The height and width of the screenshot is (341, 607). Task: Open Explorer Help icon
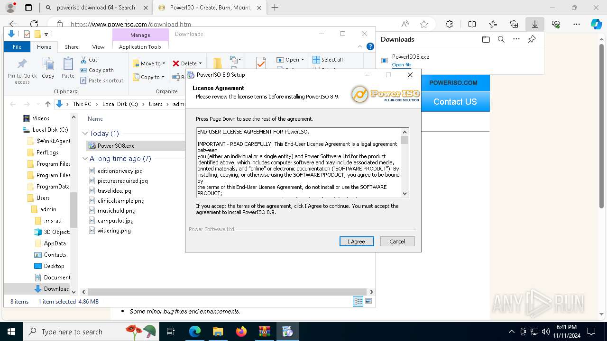(370, 46)
